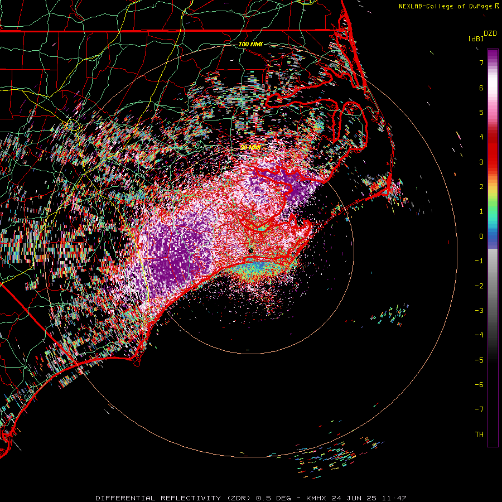The height and width of the screenshot is (502, 502).
Task: Click the color scale value -6 label
Action: (x=479, y=385)
